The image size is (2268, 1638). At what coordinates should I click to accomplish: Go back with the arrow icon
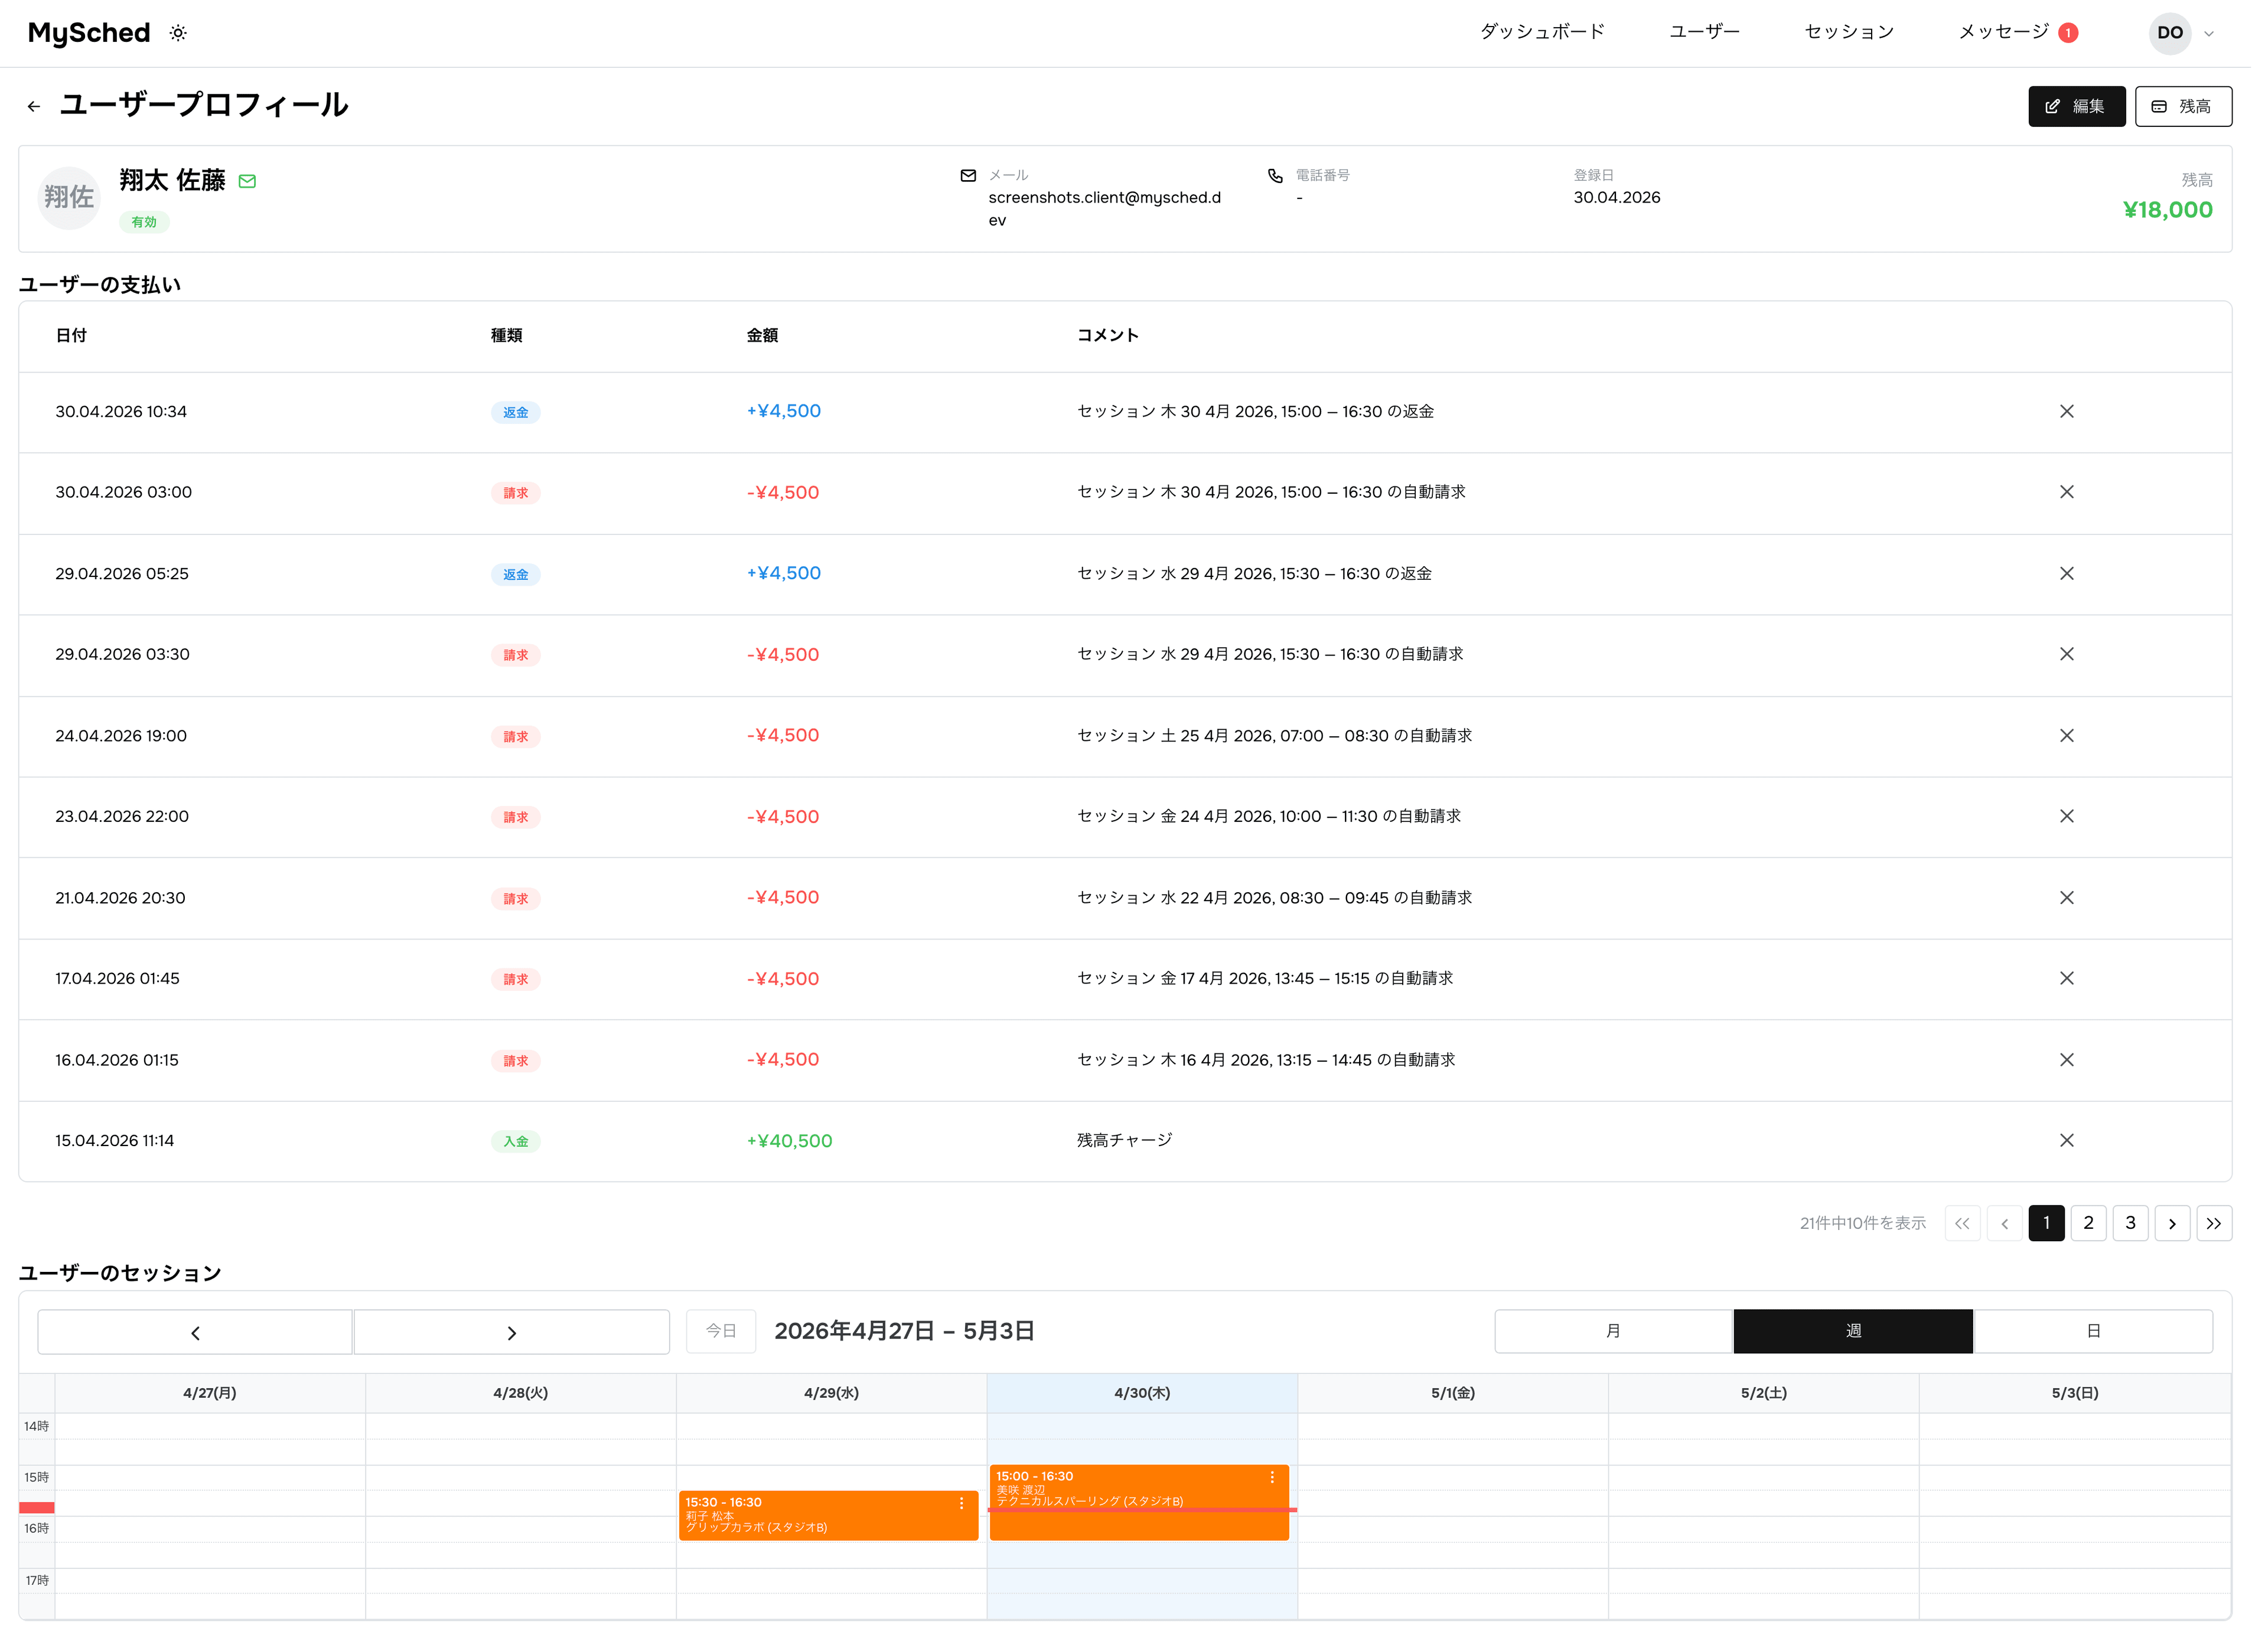tap(34, 107)
